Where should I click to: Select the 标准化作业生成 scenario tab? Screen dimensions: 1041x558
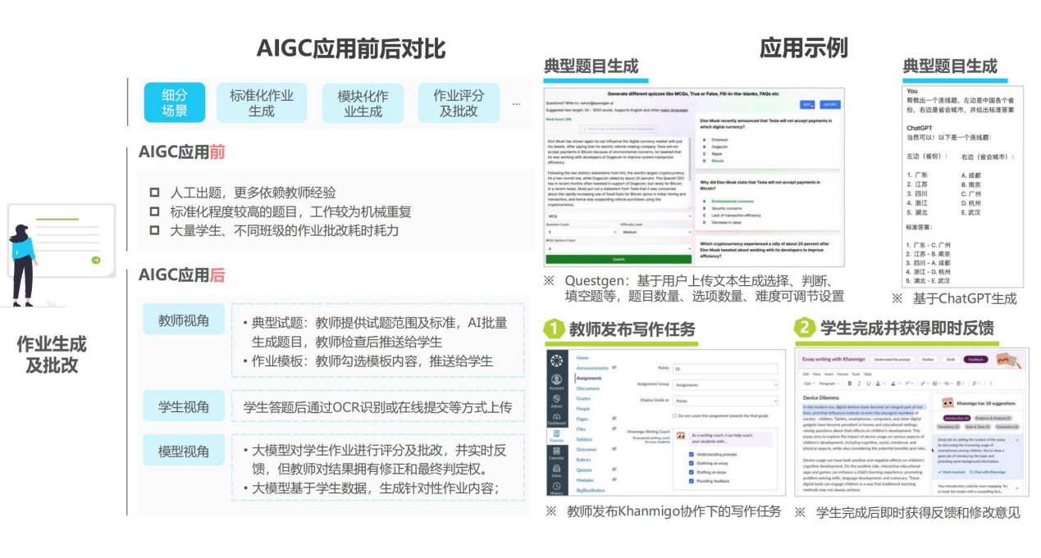[x=262, y=103]
